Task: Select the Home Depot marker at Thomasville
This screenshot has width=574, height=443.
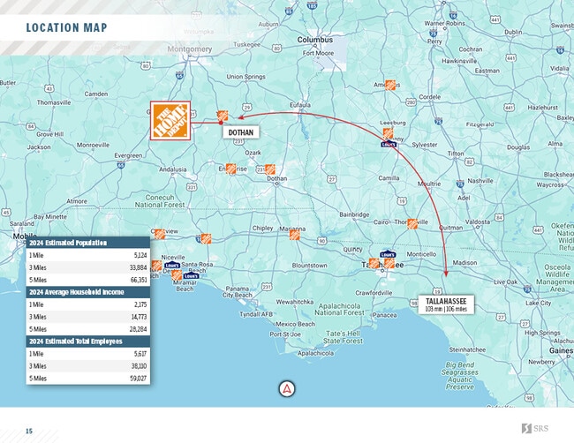Action: tap(412, 223)
